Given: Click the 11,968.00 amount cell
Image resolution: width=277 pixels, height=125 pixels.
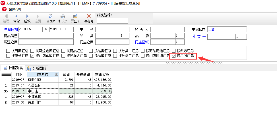Looking at the screenshot, I should pyautogui.click(x=102, y=102).
